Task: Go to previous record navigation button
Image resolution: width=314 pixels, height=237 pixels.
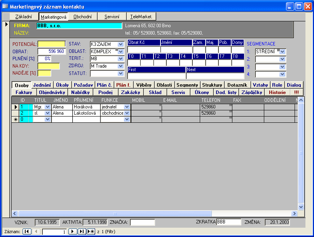Action: click(36, 232)
